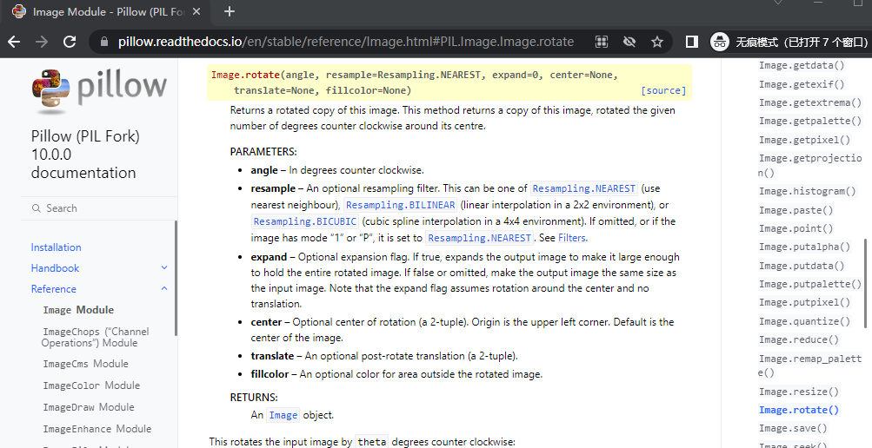Click the browser forward arrow
This screenshot has height=448, width=872.
click(x=42, y=42)
